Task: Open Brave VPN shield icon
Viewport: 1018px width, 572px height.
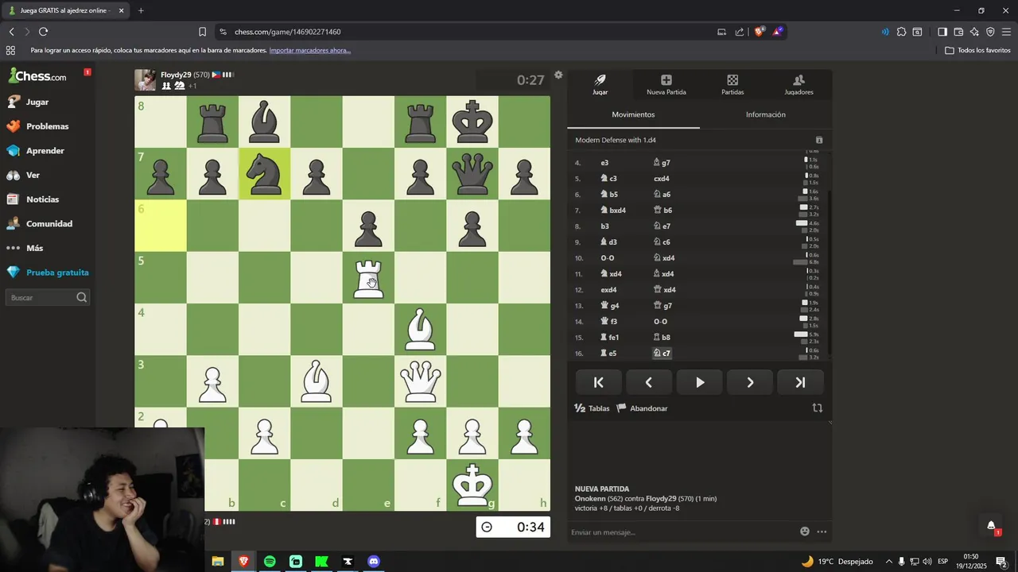Action: click(990, 32)
